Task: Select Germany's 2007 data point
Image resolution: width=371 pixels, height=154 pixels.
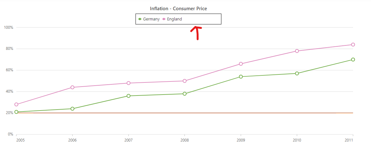Action: tap(128, 96)
